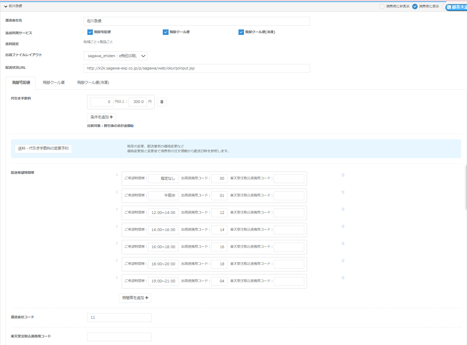
Task: Delete the 指定なし time slot row
Action: click(343, 175)
